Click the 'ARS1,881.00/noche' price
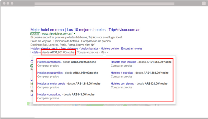Image resolution: width=208 pixels, height=119 pixels. (156, 73)
